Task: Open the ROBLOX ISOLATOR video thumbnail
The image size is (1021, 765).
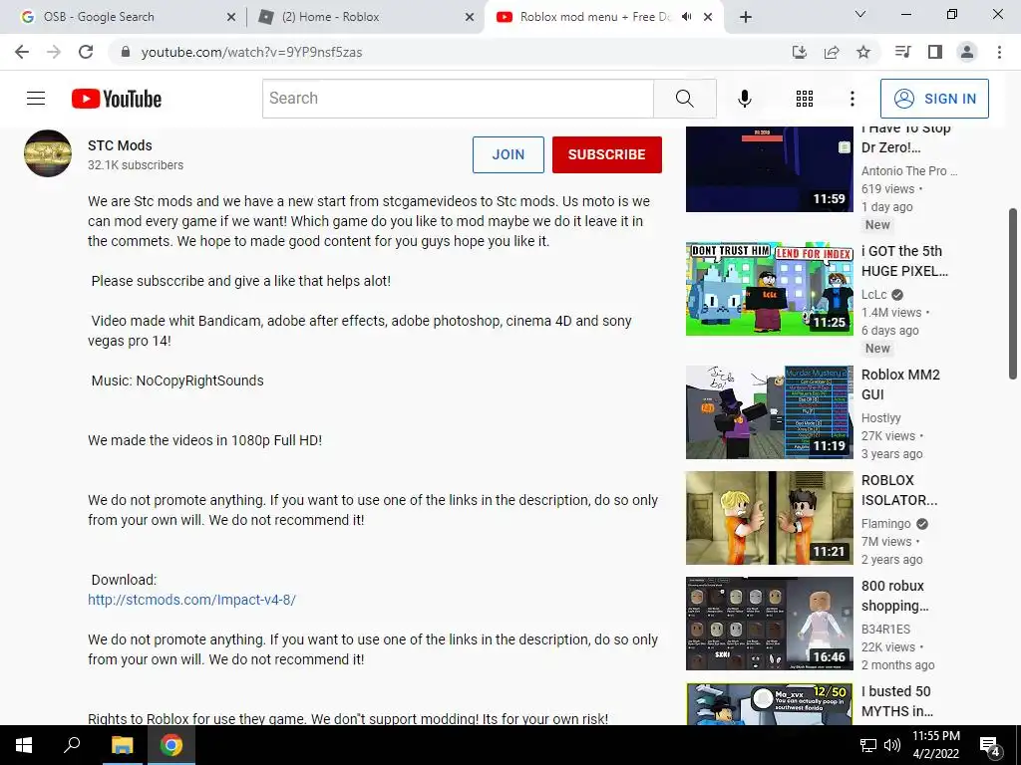Action: tap(769, 518)
